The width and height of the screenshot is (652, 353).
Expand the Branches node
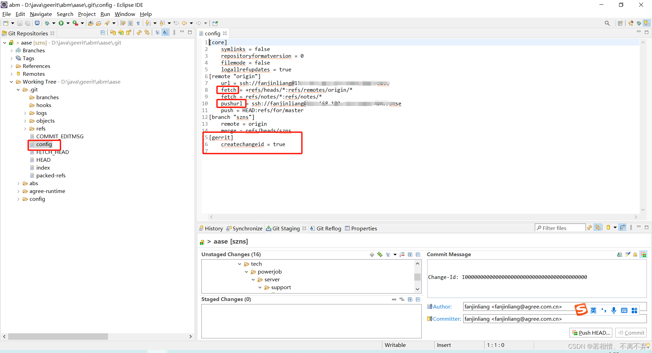tap(12, 50)
